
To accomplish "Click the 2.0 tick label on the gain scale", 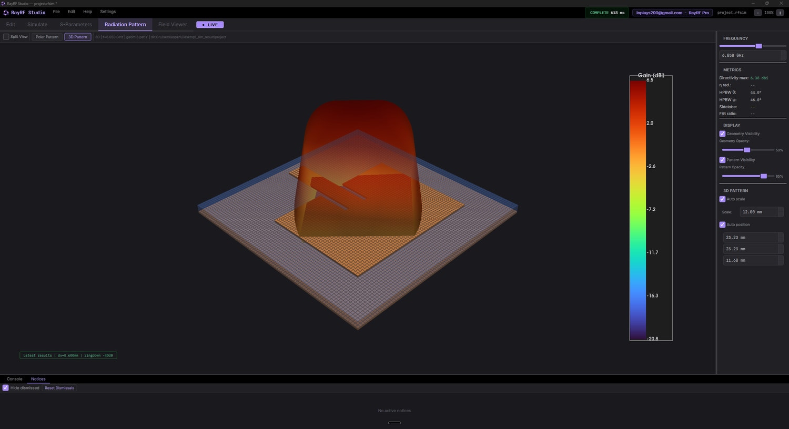I will pos(650,123).
